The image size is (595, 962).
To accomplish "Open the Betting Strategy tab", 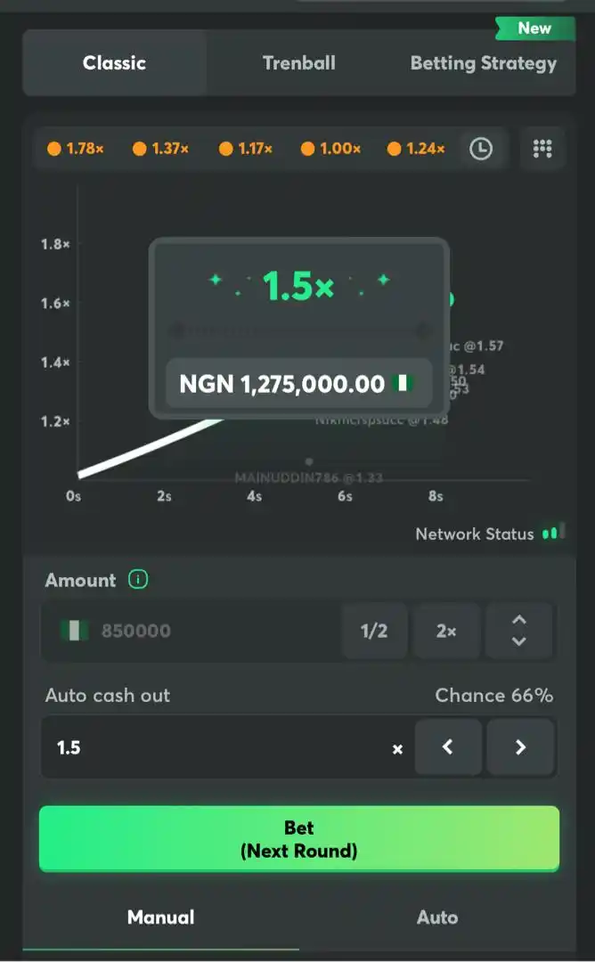I will coord(484,62).
